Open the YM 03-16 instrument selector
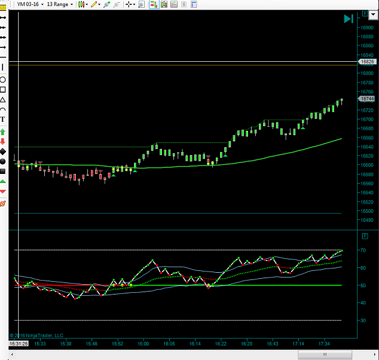 pos(30,4)
